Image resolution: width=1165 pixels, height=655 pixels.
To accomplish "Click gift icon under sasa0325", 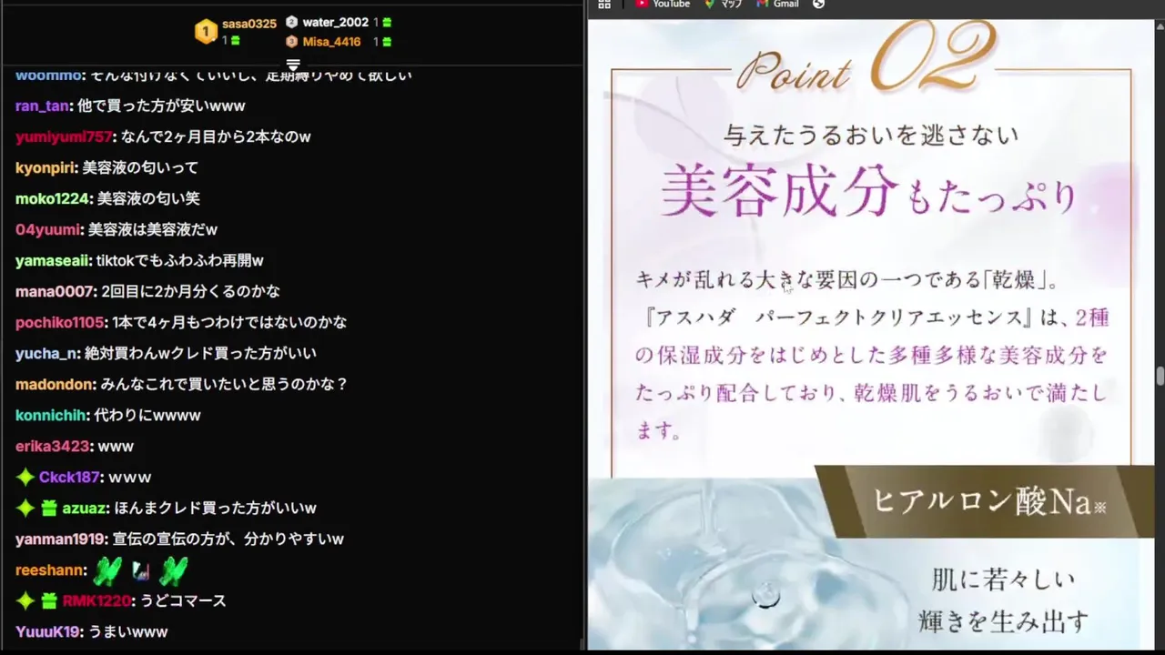I will pyautogui.click(x=236, y=41).
